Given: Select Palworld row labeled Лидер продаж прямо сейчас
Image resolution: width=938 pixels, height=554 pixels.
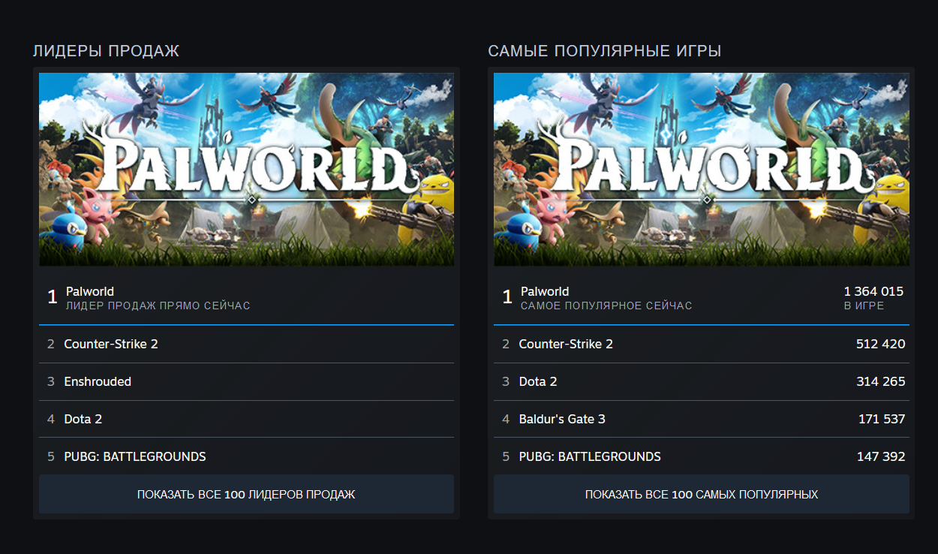Looking at the screenshot, I should click(x=246, y=298).
